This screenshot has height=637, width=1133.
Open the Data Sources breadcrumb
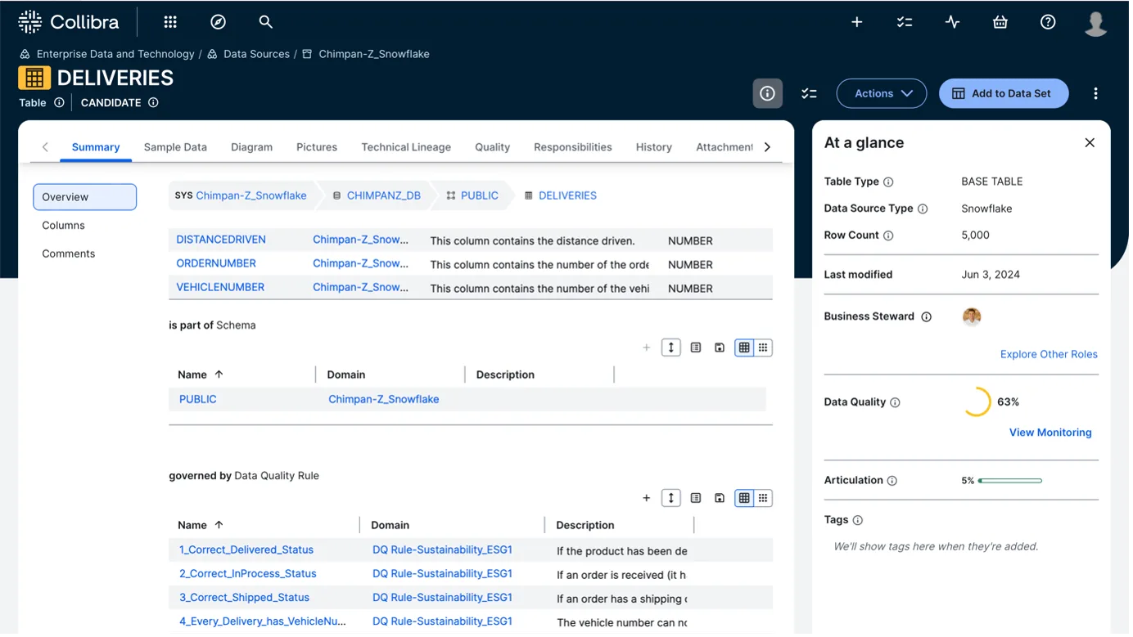[256, 54]
